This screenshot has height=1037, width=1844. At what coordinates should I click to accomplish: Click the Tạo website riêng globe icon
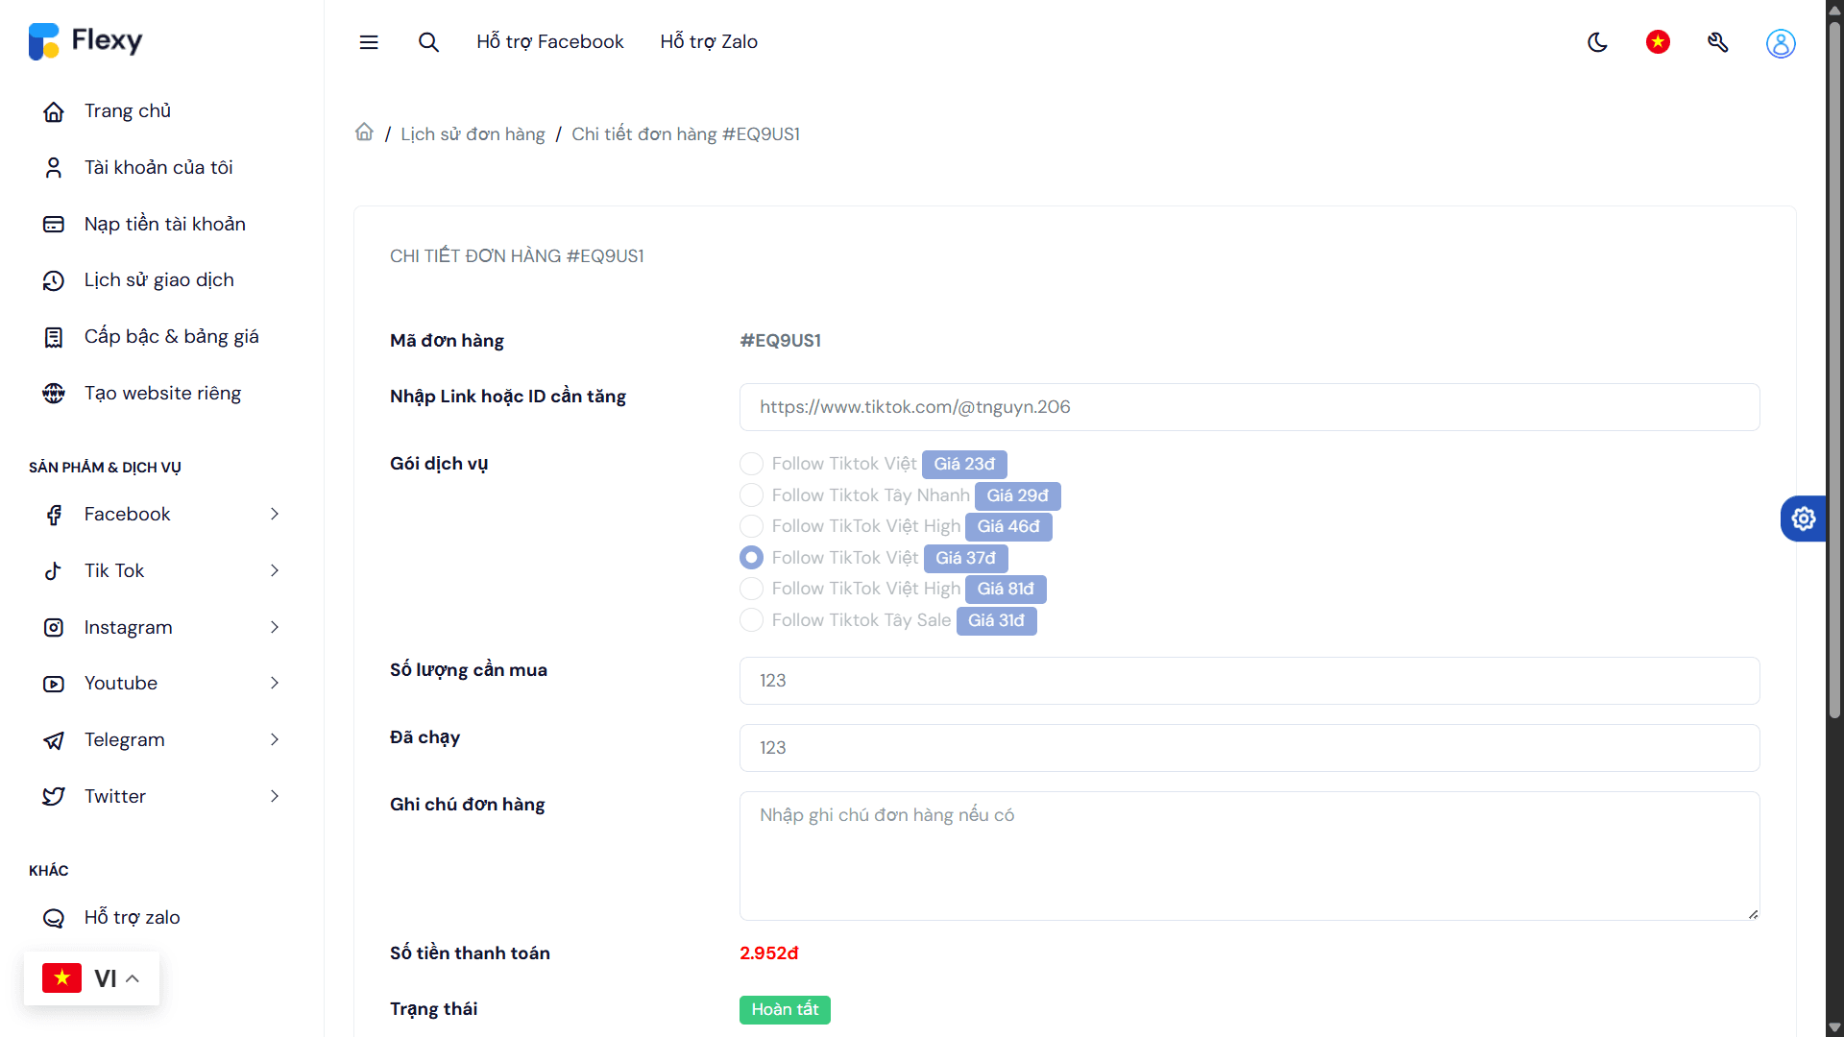click(54, 394)
